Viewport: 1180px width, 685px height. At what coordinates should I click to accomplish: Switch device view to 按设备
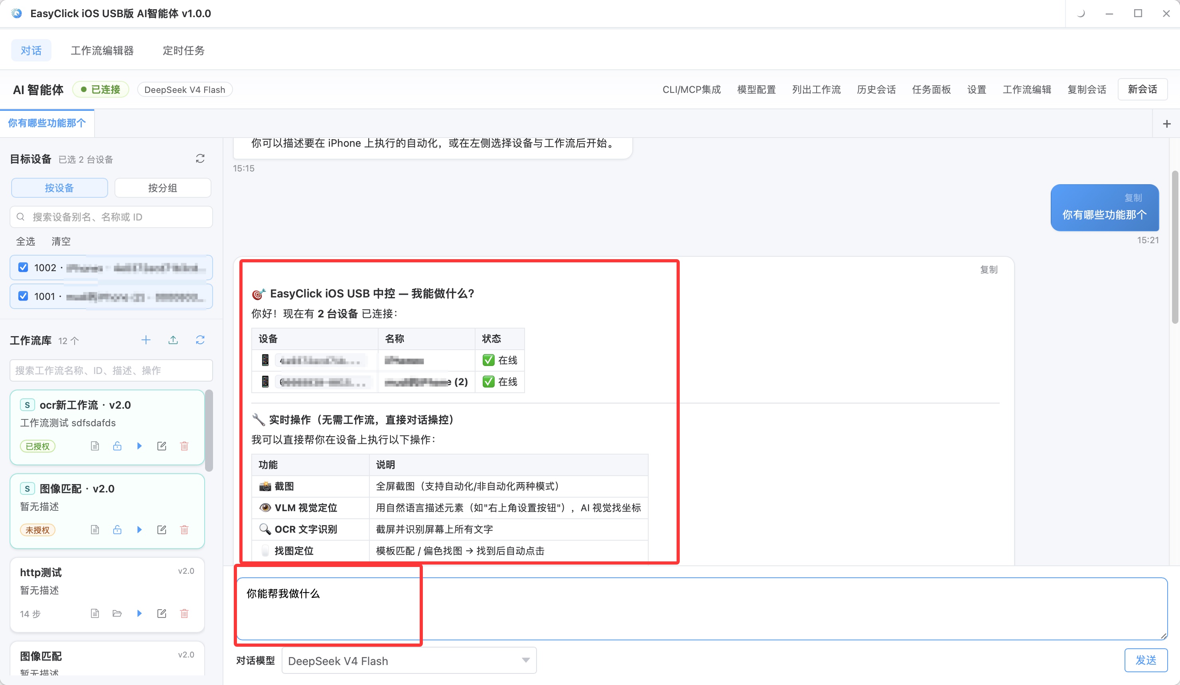pos(59,188)
